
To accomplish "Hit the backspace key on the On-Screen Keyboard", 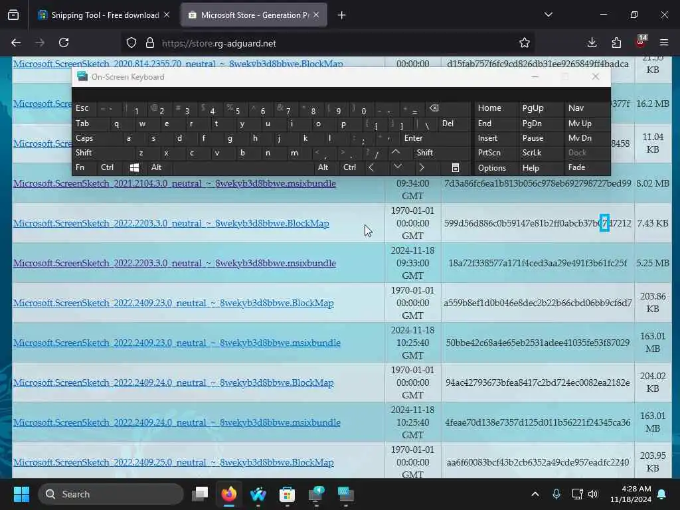I will point(434,108).
